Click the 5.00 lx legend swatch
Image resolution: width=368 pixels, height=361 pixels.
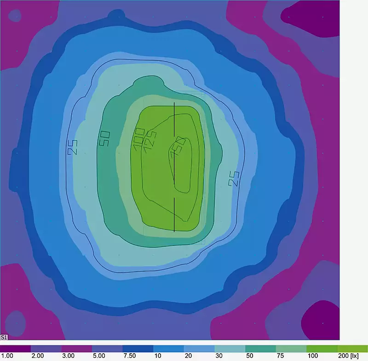[x=107, y=348]
